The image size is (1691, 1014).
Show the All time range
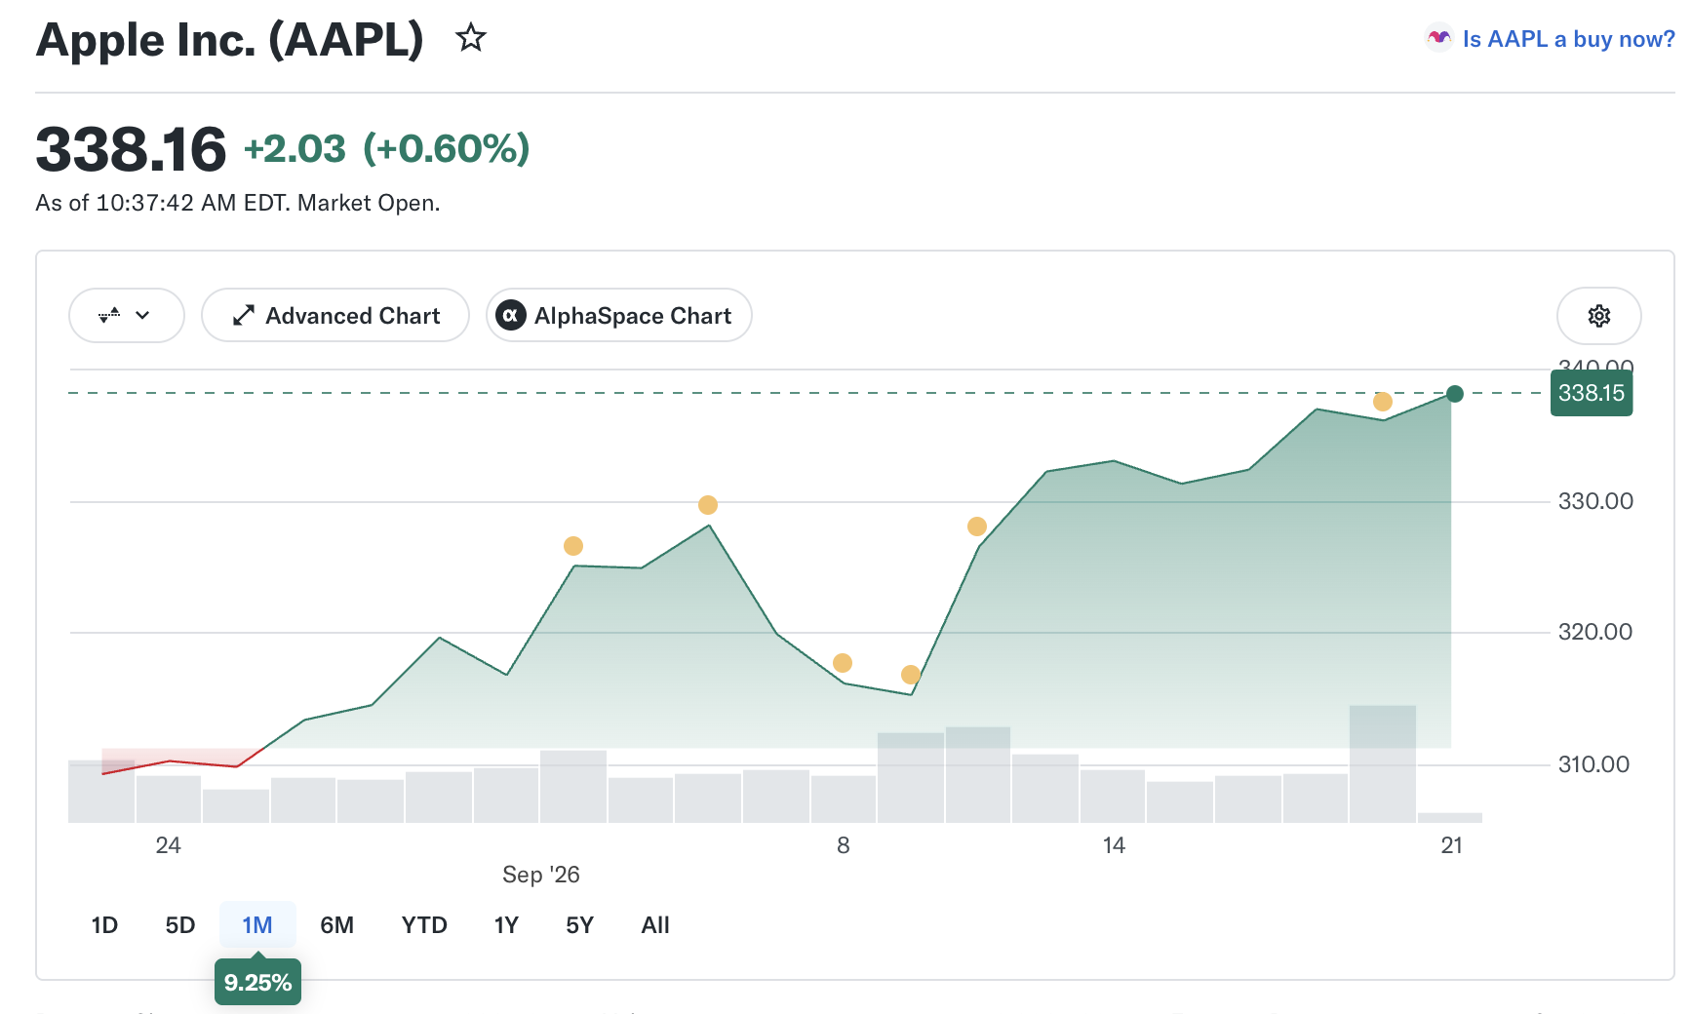(x=655, y=925)
